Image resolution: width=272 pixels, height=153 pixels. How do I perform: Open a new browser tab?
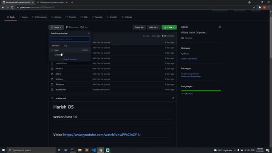pos(72,3)
